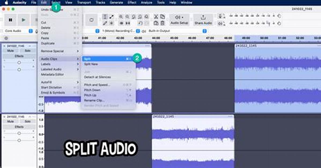Click the Delete trash toolbar icon
This screenshot has height=168, width=321.
click(163, 23)
